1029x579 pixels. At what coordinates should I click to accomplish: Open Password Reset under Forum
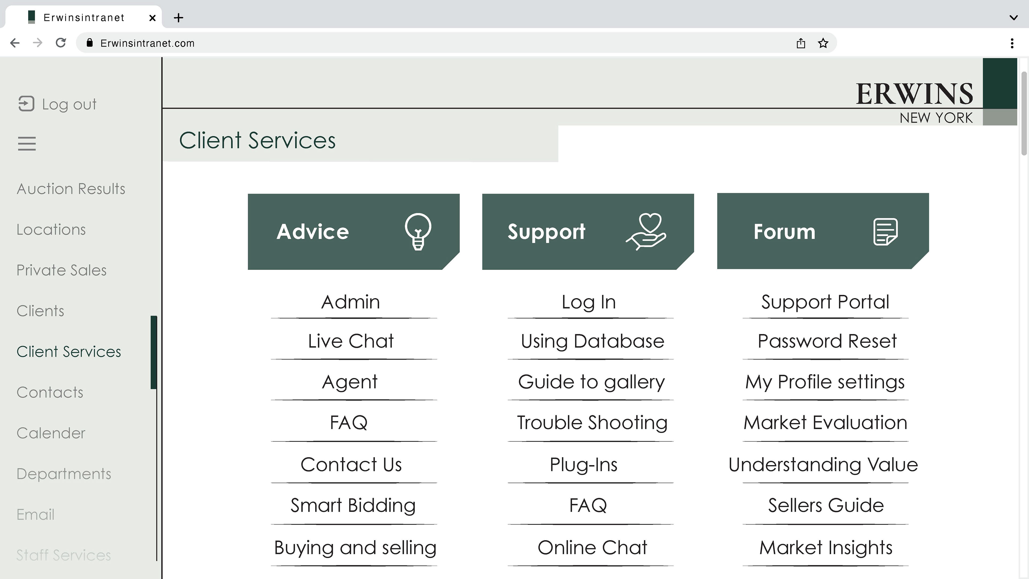click(827, 341)
